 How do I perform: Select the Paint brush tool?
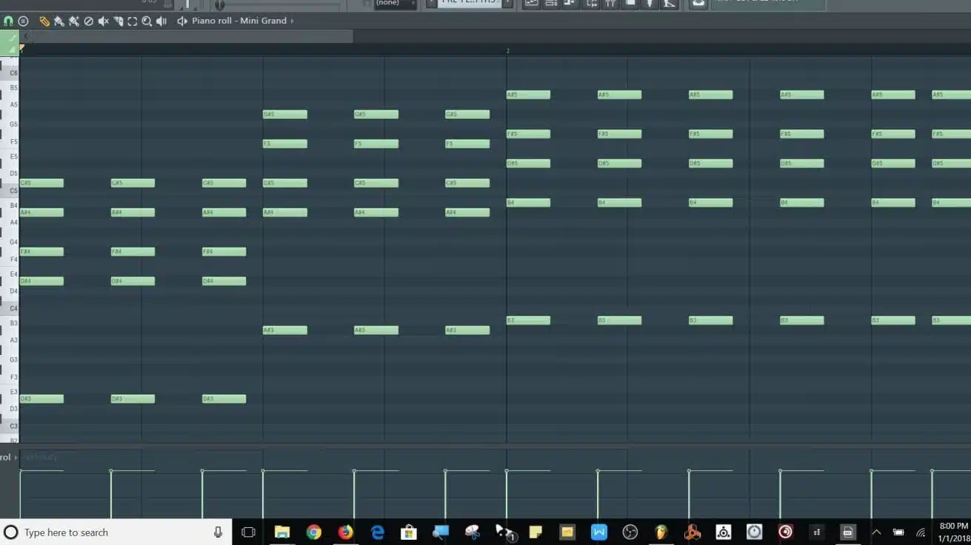pyautogui.click(x=59, y=21)
